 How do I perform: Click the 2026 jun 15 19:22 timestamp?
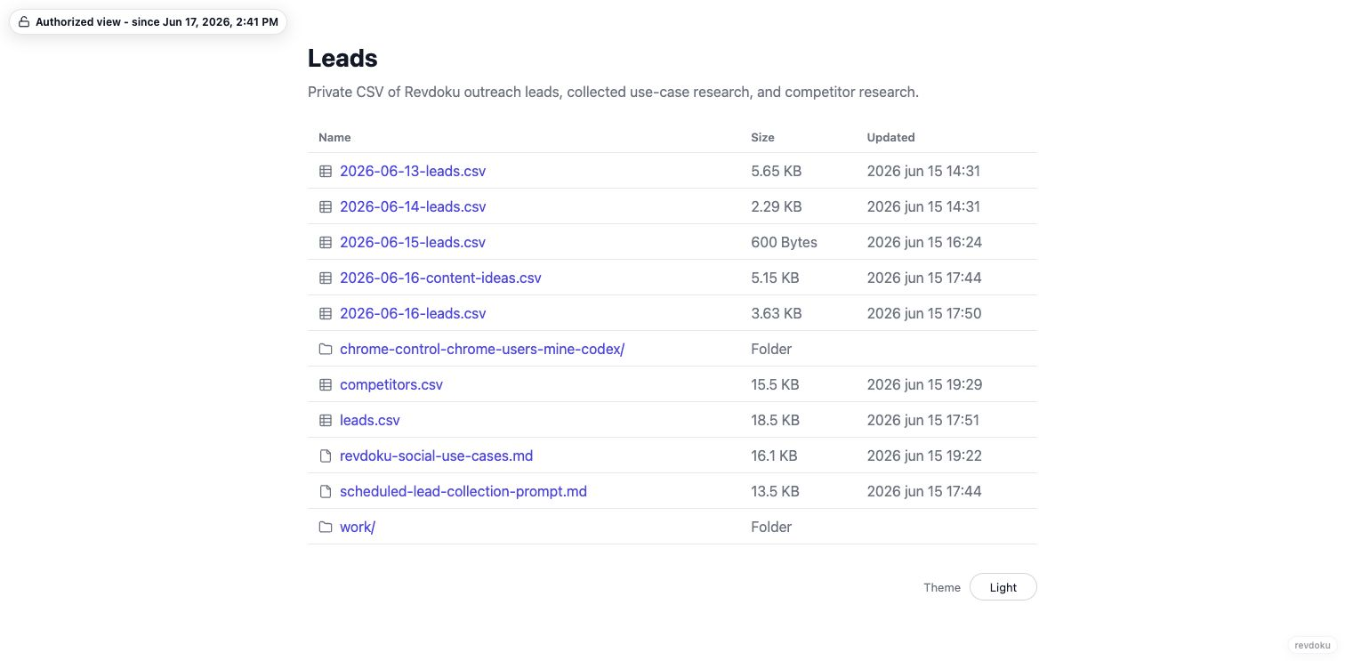click(924, 455)
